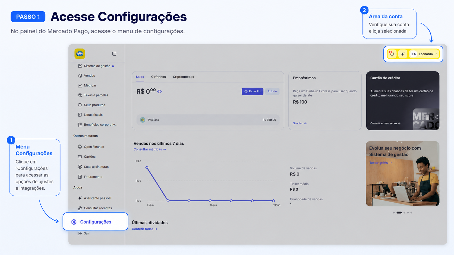
Task: Click the Quantidade de vendas label
Action: (306, 199)
